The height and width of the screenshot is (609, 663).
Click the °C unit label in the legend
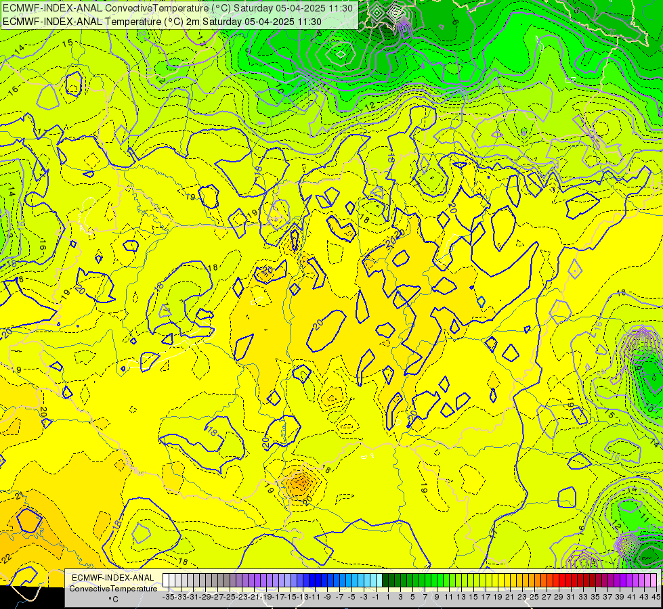(113, 599)
